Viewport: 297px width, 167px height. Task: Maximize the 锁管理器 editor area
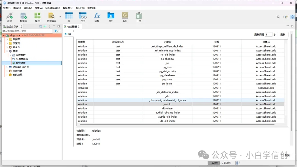(292, 26)
